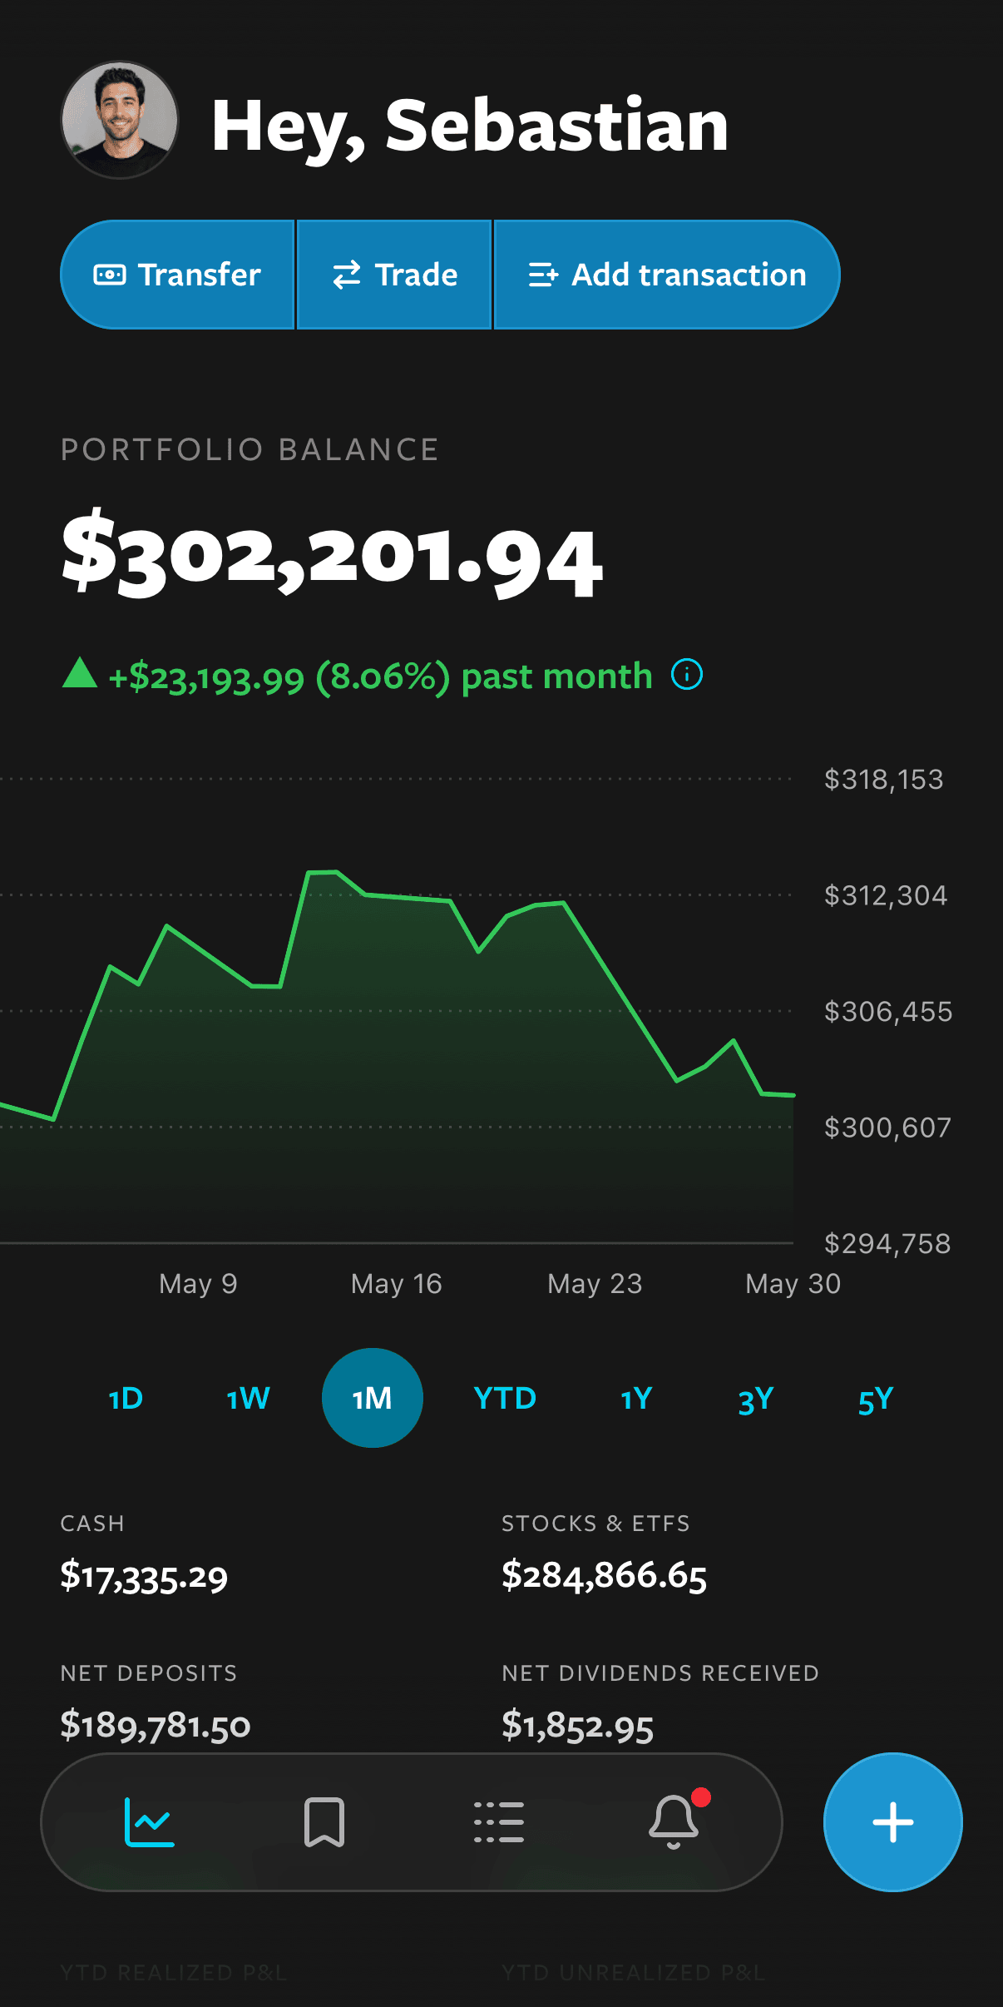Open notifications bell icon
This screenshot has height=2007, width=1003.
click(x=674, y=1821)
